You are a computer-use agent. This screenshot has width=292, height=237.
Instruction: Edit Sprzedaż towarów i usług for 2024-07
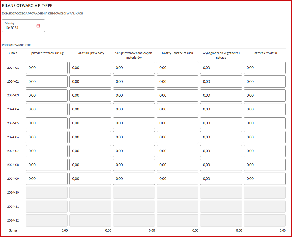point(47,151)
